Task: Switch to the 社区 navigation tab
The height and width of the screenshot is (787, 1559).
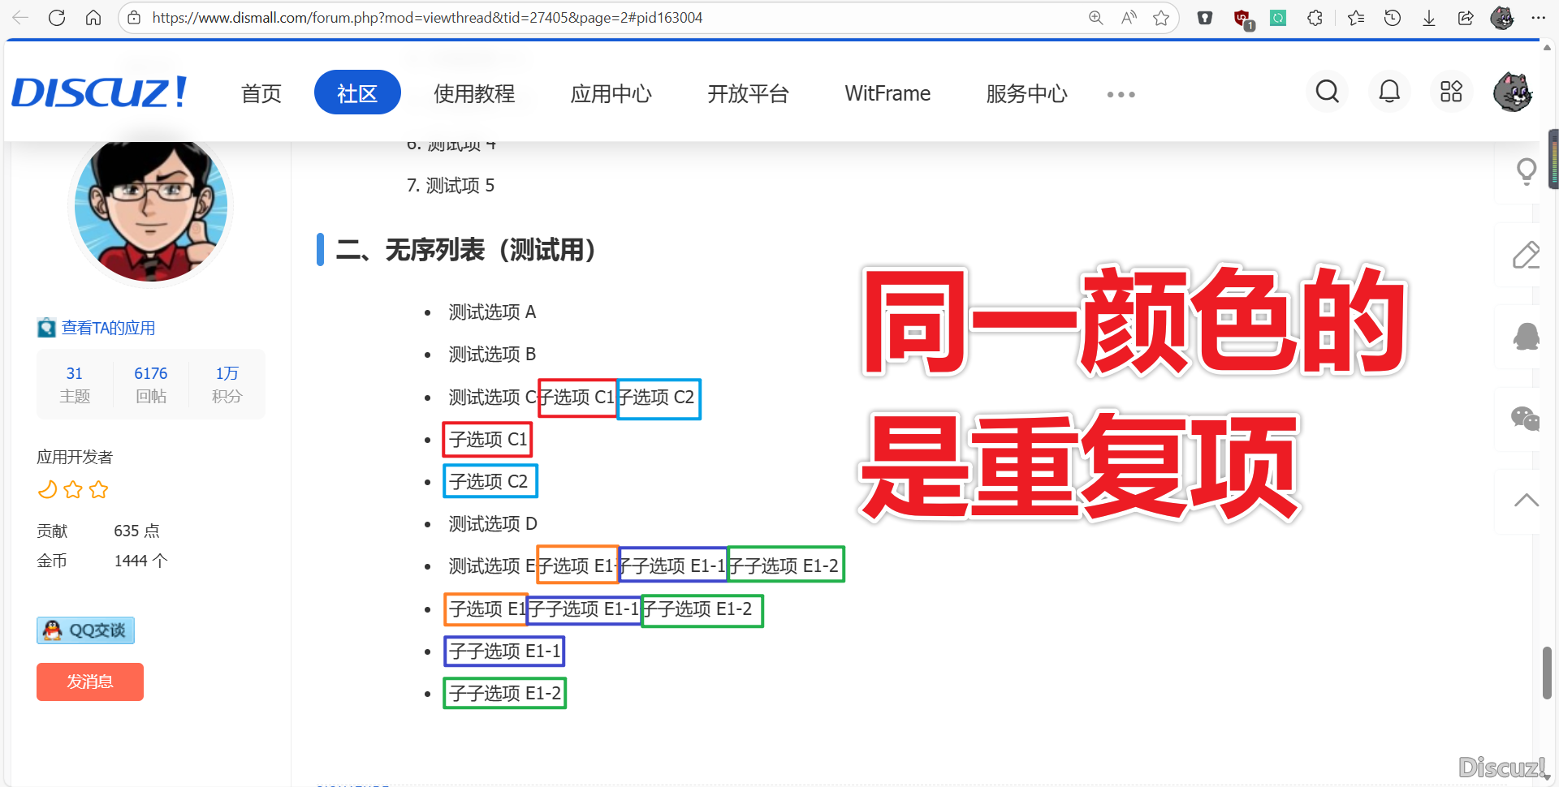Action: (357, 92)
